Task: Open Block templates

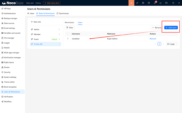Action: (13, 87)
